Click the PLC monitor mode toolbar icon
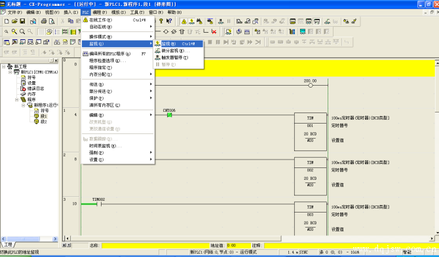This screenshot has width=439, height=257. (x=309, y=21)
